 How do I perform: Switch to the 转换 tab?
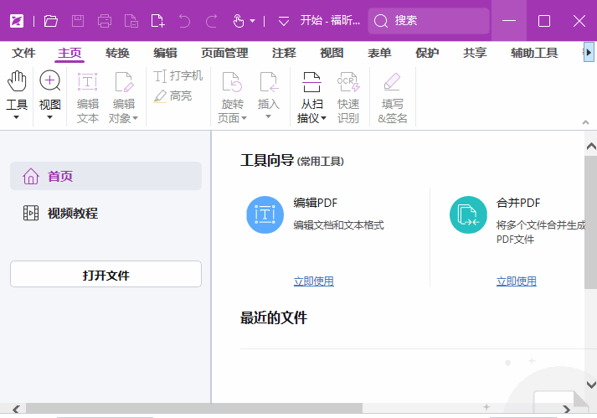click(x=118, y=53)
